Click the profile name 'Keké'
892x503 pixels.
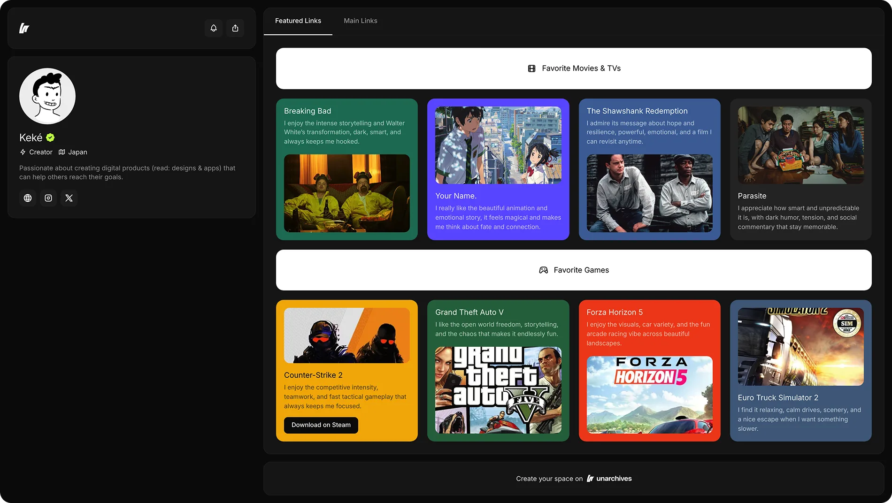coord(31,138)
